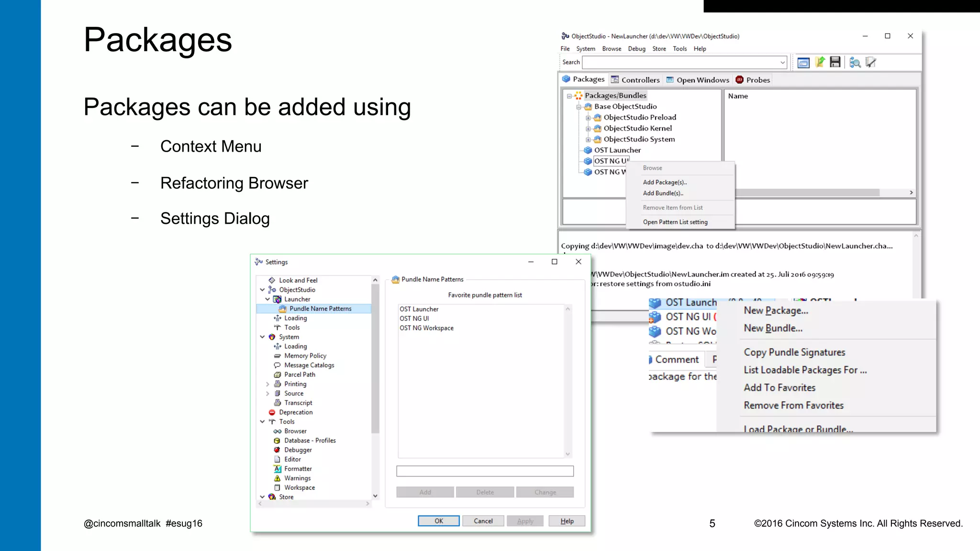Click the Parcel Path icon
The width and height of the screenshot is (980, 551).
pos(277,375)
